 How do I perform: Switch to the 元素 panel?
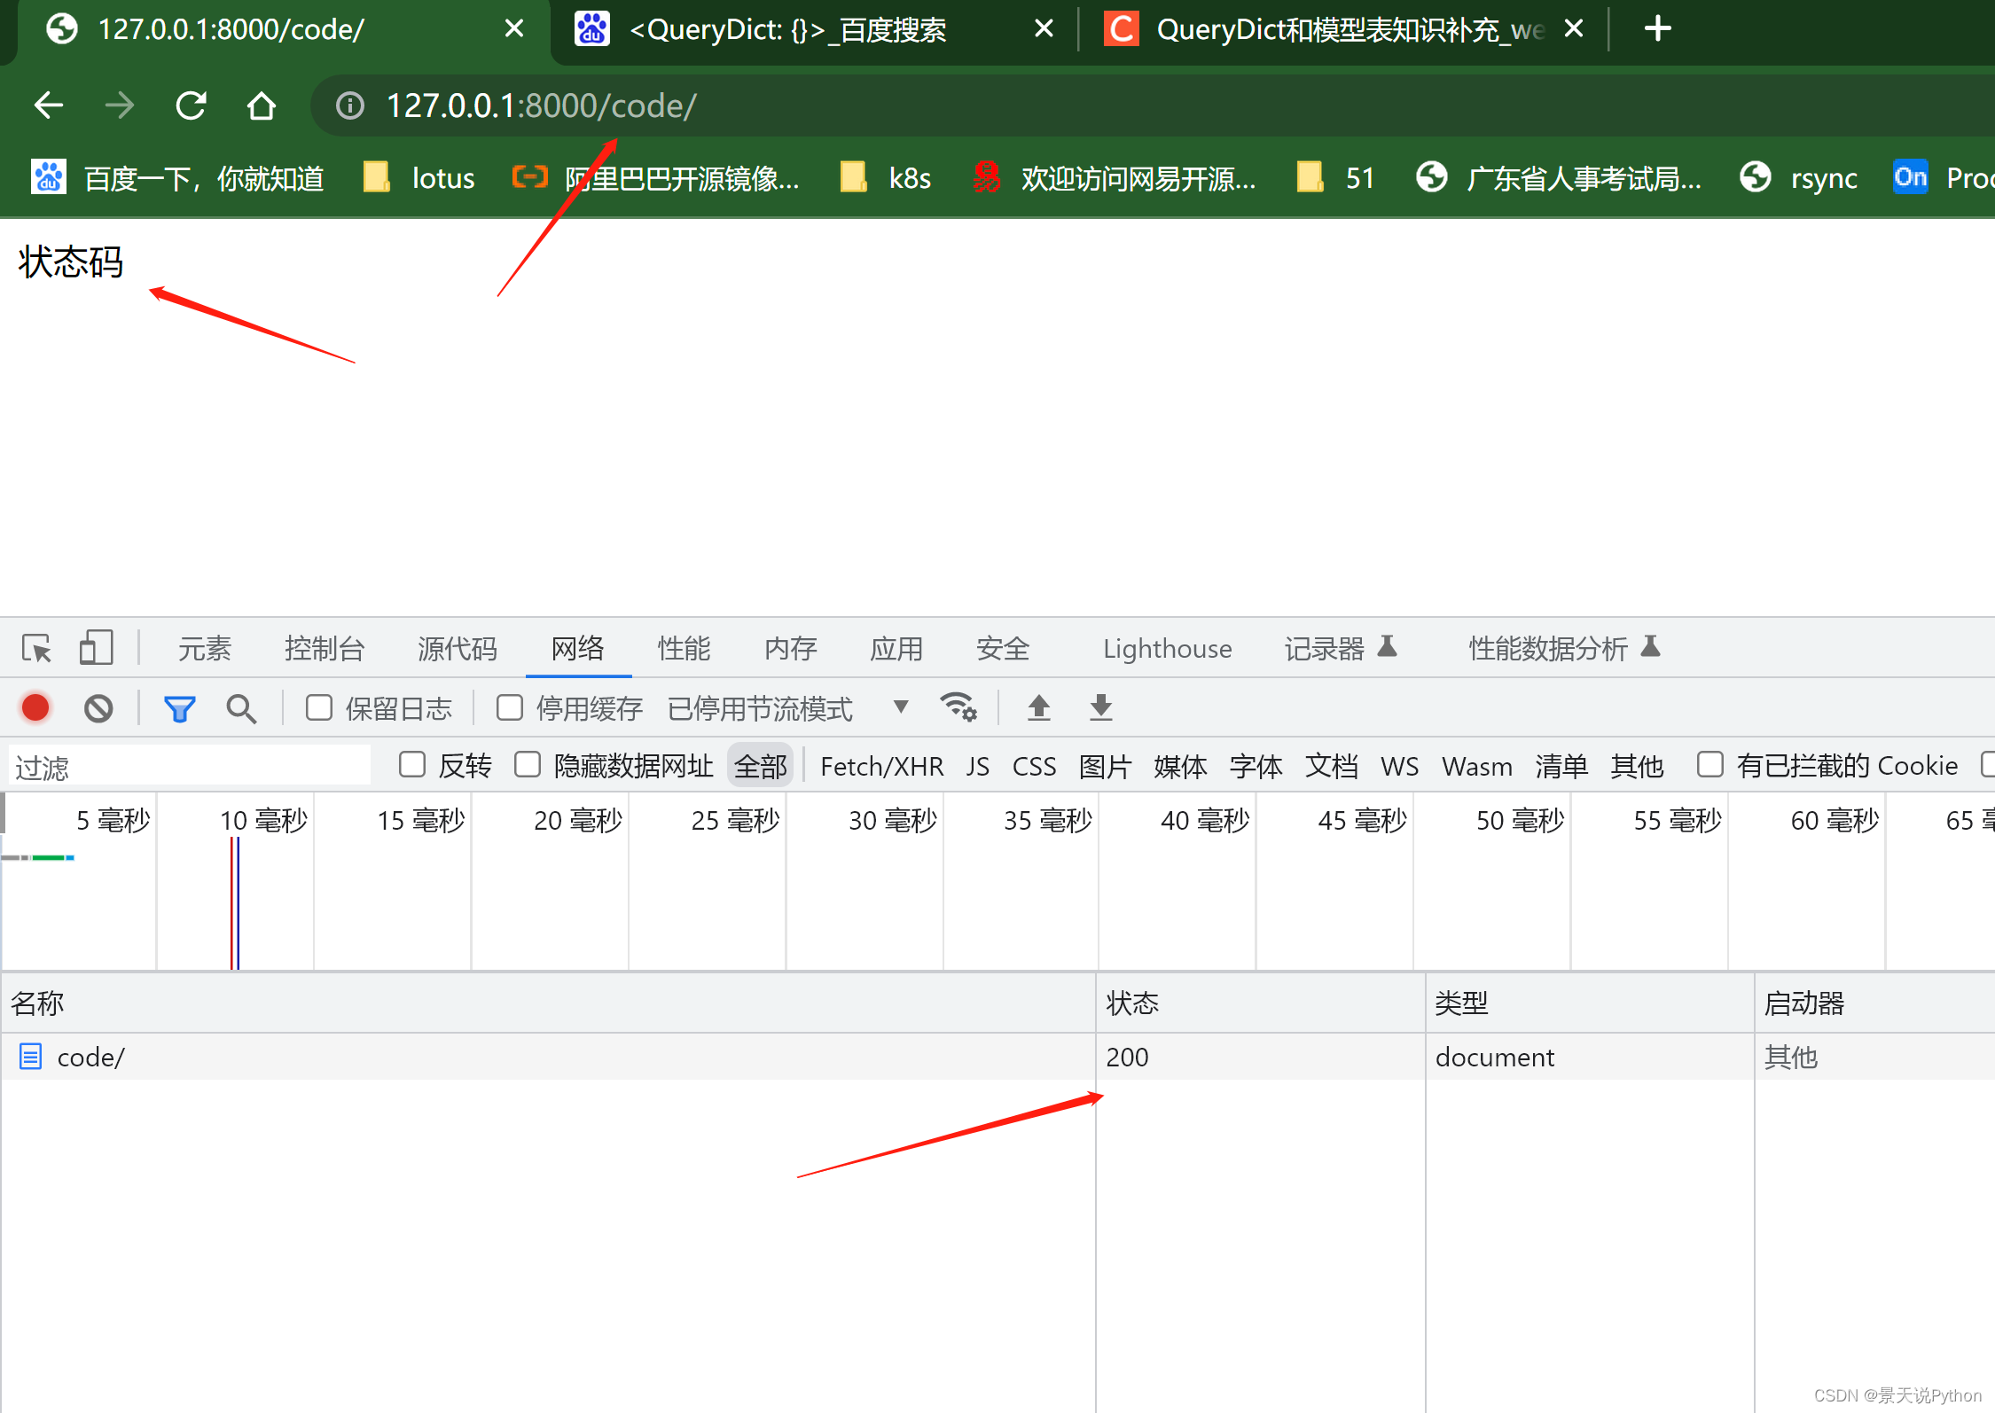(205, 649)
